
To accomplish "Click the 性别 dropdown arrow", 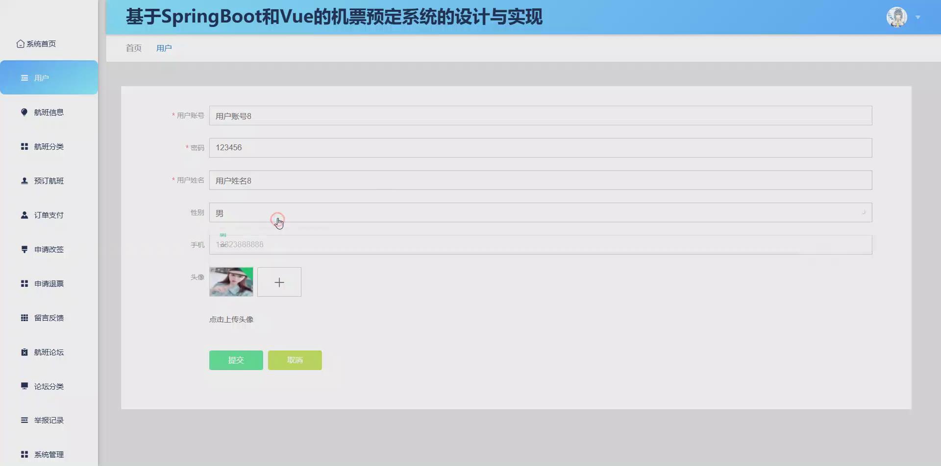I will [x=864, y=212].
